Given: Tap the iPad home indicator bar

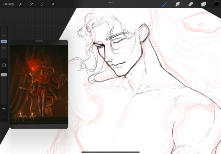Looking at the screenshot, I should point(110,152).
